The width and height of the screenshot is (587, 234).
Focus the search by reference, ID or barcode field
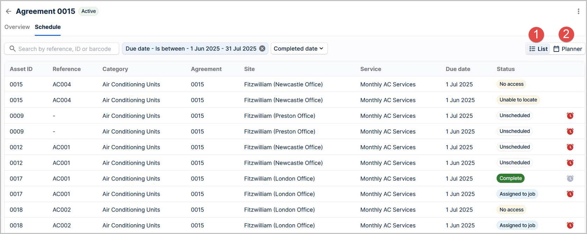pyautogui.click(x=61, y=49)
